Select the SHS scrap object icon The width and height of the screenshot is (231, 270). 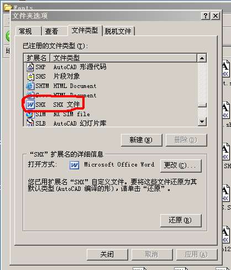[x=30, y=76]
